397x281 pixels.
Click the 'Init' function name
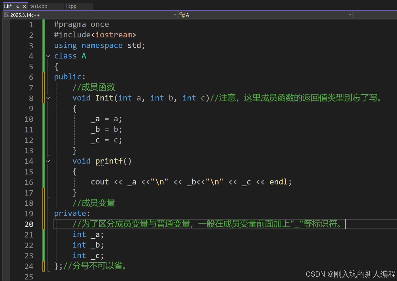[105, 98]
